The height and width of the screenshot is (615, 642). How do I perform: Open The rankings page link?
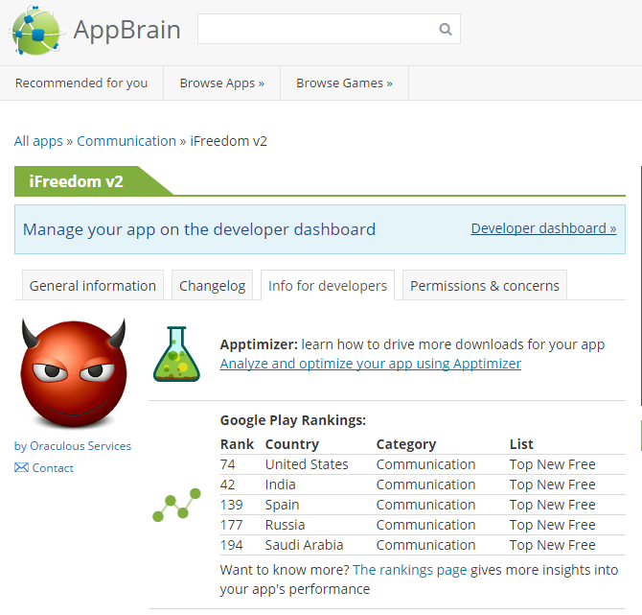tap(410, 570)
